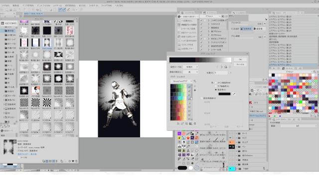Click the next node right-arrow in dialog

click(x=221, y=67)
